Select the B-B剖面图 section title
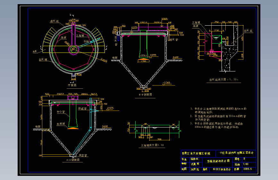Viewport: 278px width, 180px height. pyautogui.click(x=145, y=94)
